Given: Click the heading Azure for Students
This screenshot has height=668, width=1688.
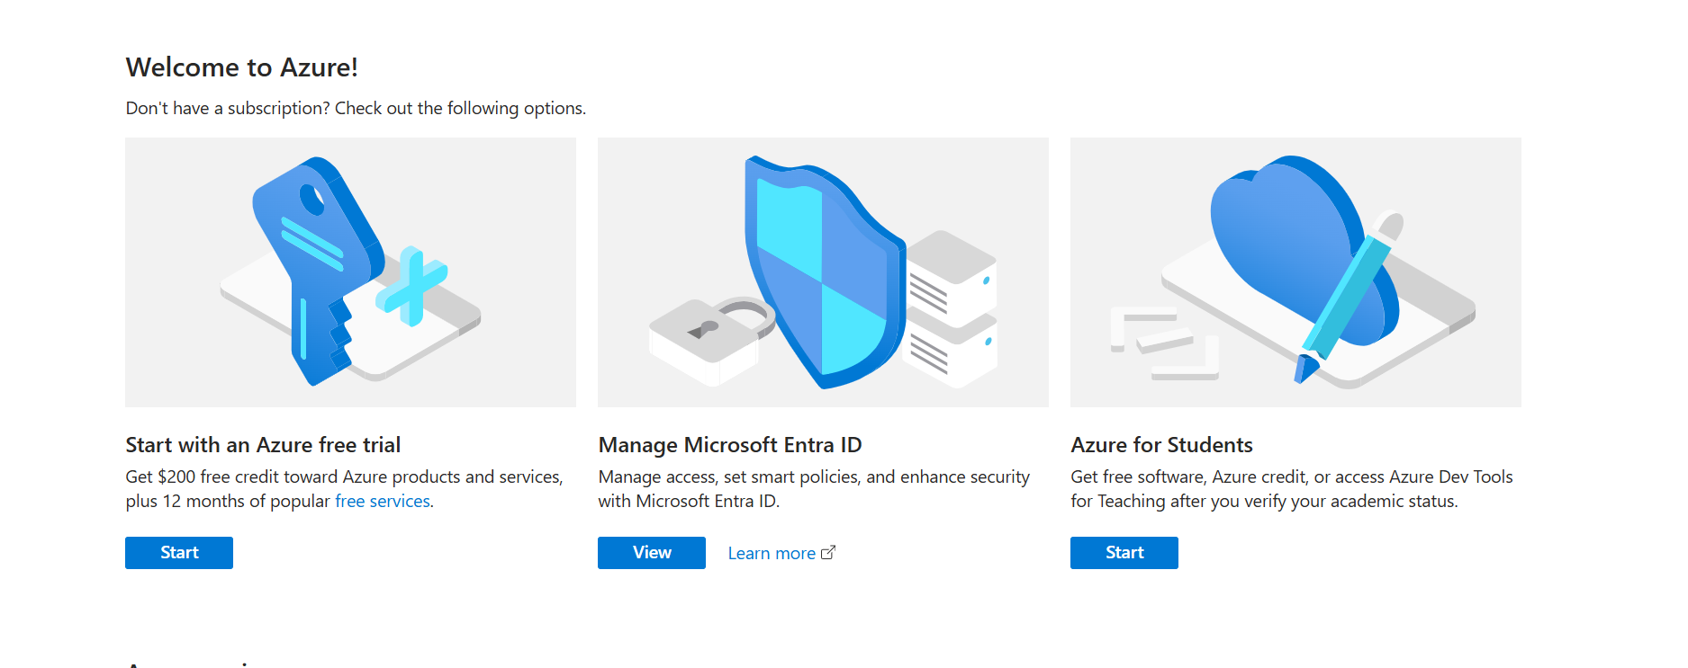Looking at the screenshot, I should coord(1161,445).
